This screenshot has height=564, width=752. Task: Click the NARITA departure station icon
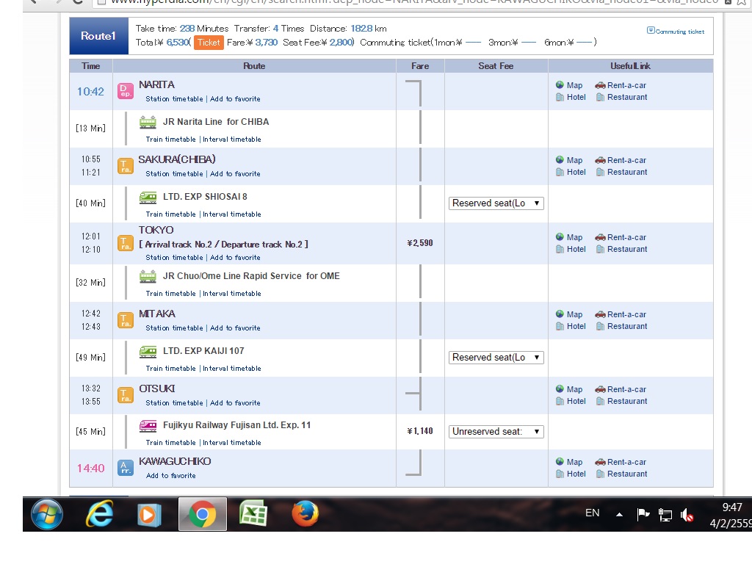126,91
